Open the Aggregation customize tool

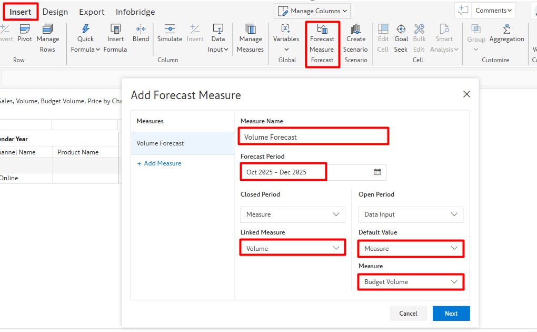tap(507, 33)
